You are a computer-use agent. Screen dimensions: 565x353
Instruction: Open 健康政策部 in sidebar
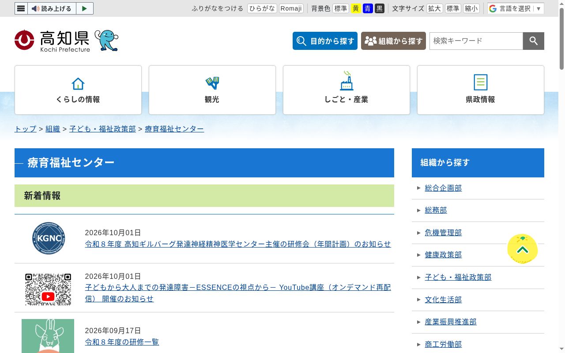[443, 255]
